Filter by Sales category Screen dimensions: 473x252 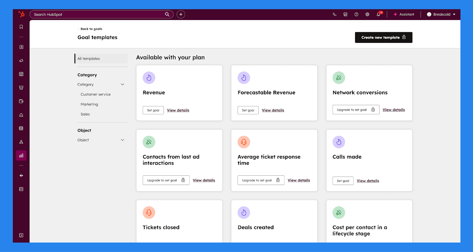[x=85, y=114]
